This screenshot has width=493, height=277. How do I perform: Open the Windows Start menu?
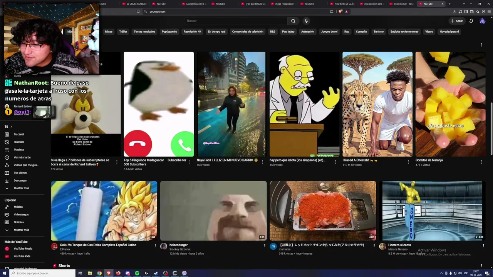(5, 273)
